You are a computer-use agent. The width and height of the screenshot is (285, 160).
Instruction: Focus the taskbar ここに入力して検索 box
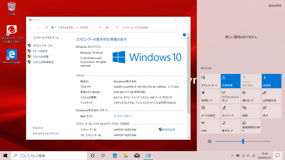[x=49, y=155]
